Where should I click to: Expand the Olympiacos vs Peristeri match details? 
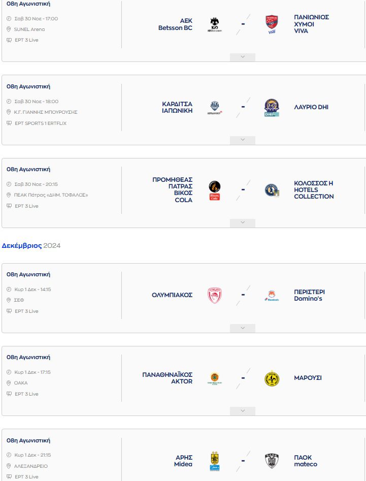tap(243, 328)
